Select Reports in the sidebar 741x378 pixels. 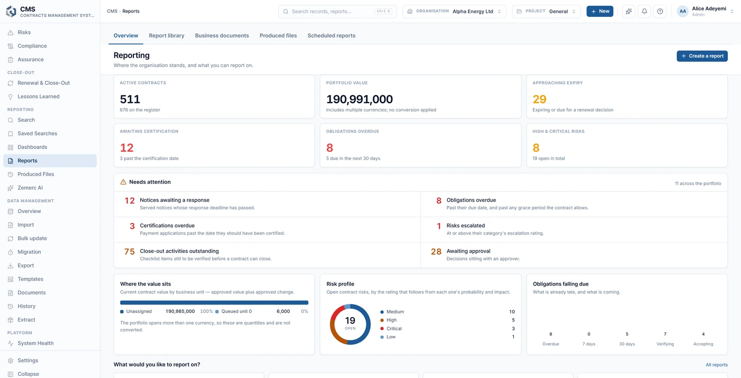50,161
